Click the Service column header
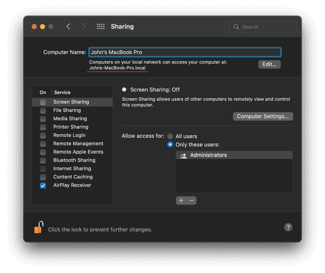 tap(62, 92)
